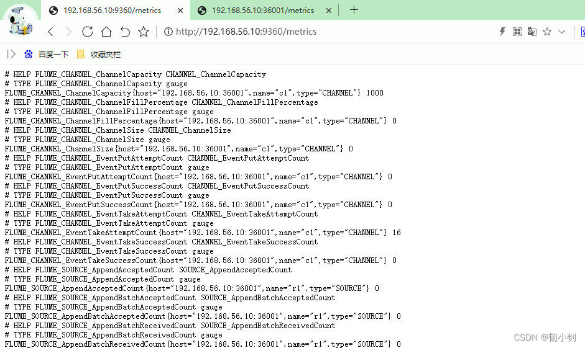585x348 pixels.
Task: Click the EventTakeAttemptCount value 16
Action: tap(397, 233)
